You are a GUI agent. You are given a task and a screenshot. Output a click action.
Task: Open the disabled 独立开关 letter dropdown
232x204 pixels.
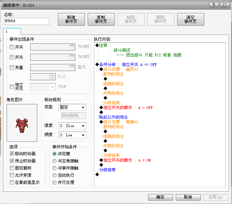point(43,87)
